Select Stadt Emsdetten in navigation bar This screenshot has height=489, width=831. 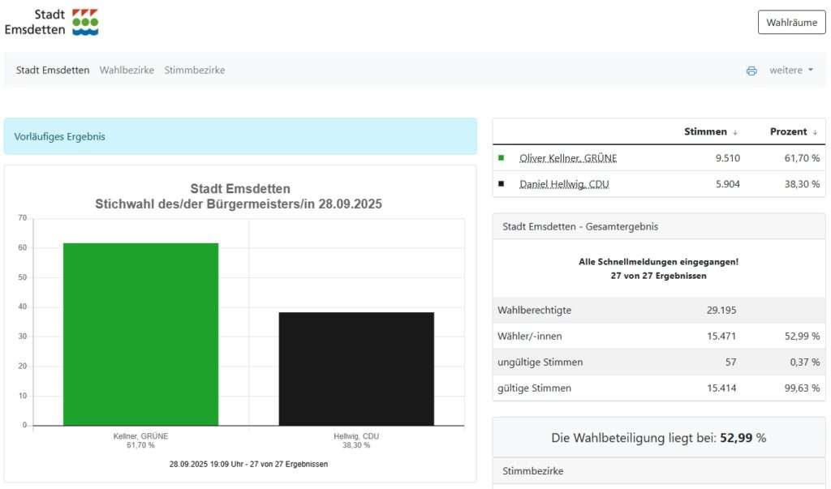coord(53,71)
